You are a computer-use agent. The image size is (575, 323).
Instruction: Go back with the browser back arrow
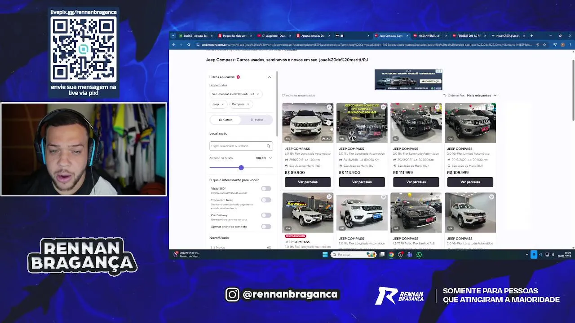174,44
